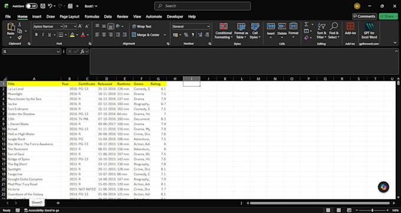Click the Select All corner triangle
This screenshot has width=401, height=213.
[x=4, y=78]
